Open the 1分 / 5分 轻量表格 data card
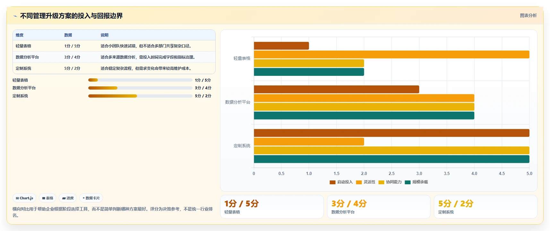Screen dimensions: 550x231 point(272,207)
